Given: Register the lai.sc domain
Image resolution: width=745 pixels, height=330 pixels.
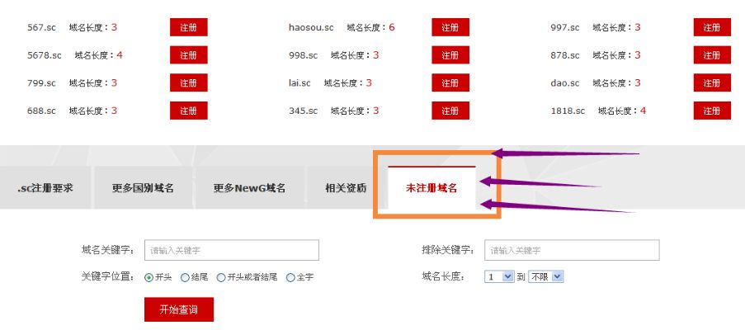Looking at the screenshot, I should [x=450, y=82].
